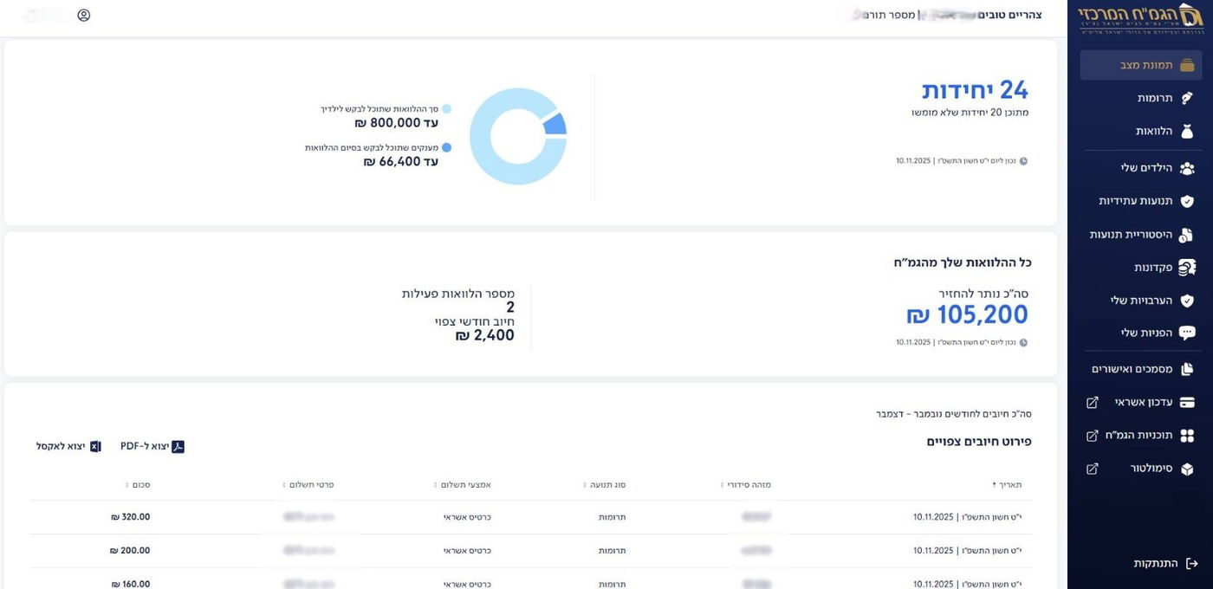Click the external-link icon beside סימולטור
1213x589 pixels.
(x=1093, y=469)
